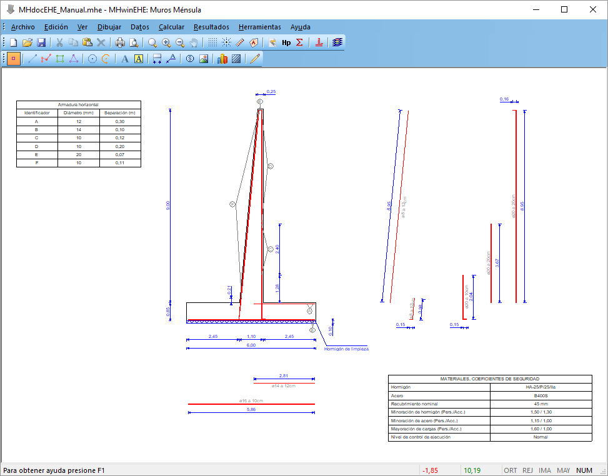
Task: Copy selection with the two-pages icon
Action: [x=73, y=42]
